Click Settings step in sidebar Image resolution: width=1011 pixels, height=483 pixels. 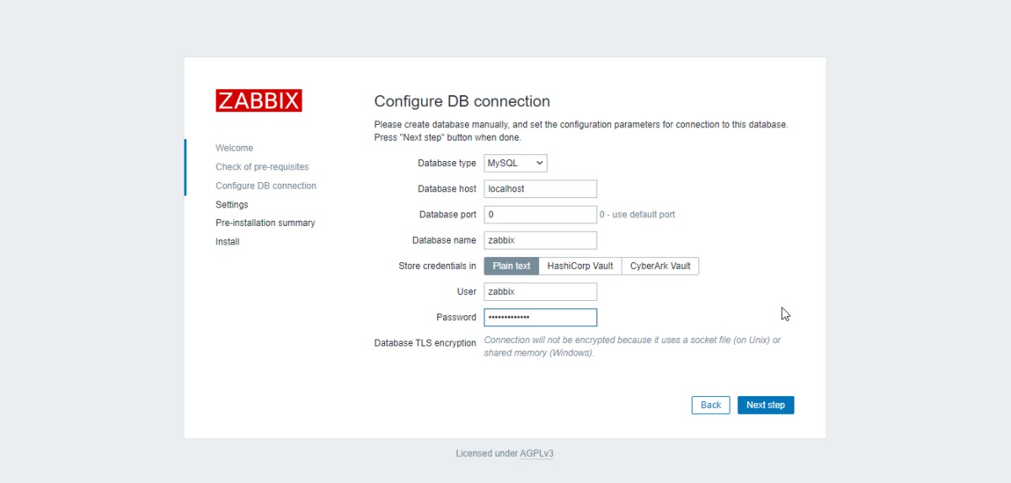pos(232,205)
